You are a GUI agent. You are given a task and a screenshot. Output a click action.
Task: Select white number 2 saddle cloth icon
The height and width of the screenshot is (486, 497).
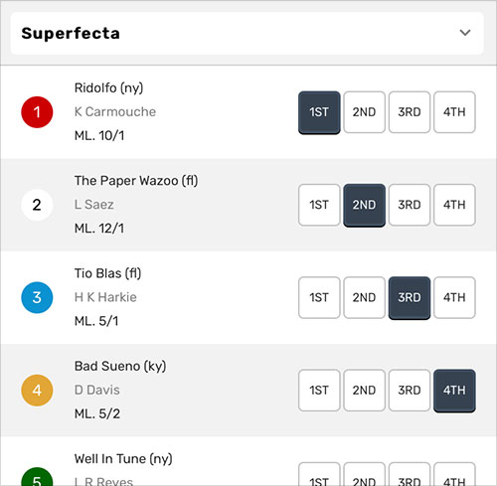[37, 205]
